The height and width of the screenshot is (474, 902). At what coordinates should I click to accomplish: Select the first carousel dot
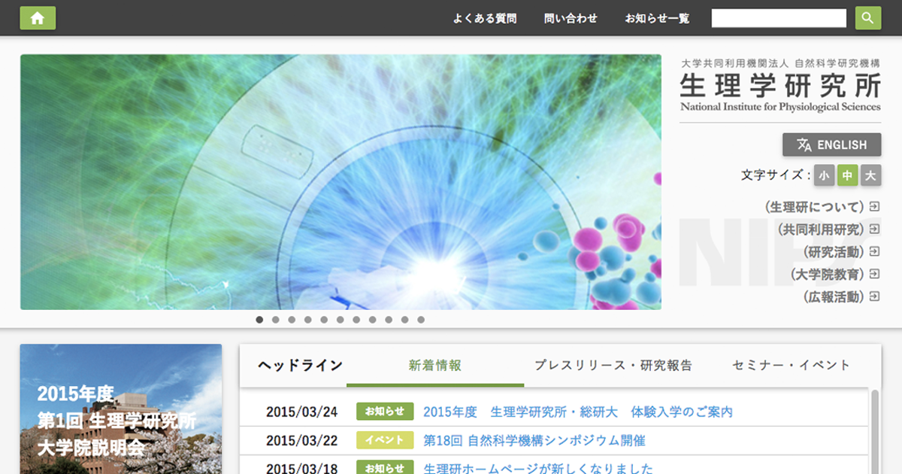pyautogui.click(x=259, y=320)
